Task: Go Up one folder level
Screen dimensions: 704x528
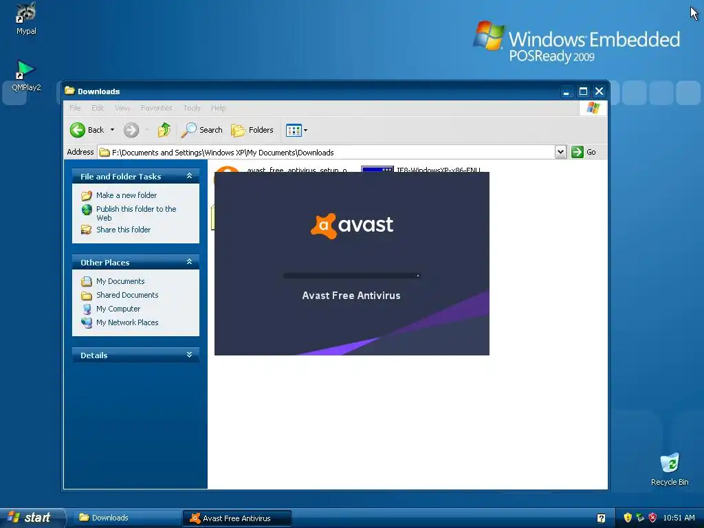Action: 164,130
